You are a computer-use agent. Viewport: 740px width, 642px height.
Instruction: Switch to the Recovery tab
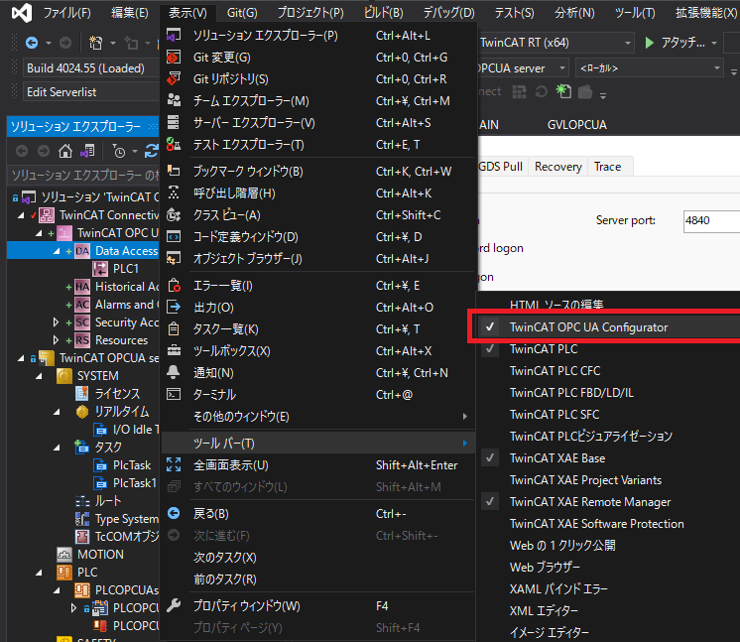click(557, 167)
